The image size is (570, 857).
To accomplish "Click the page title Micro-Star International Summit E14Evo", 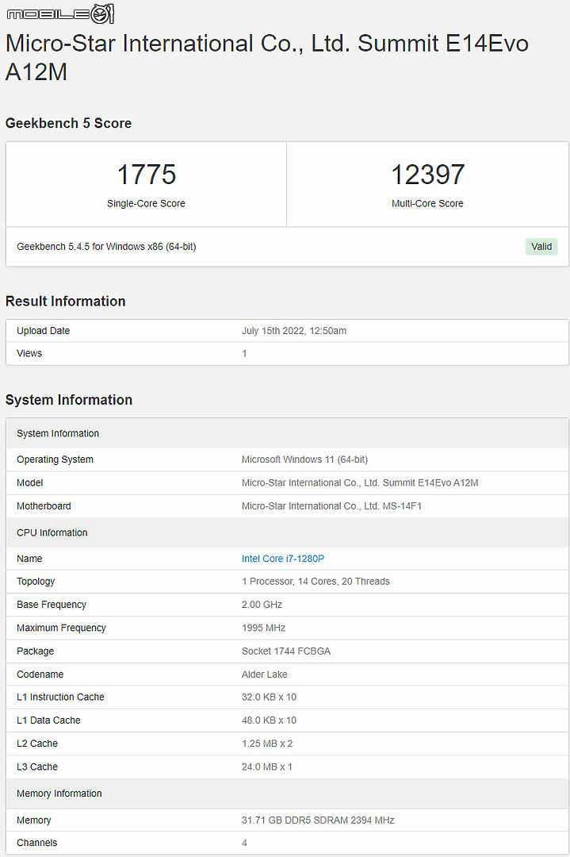I will [x=267, y=57].
